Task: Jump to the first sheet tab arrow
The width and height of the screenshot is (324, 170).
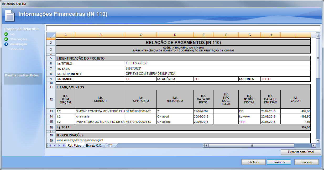Action: pyautogui.click(x=50, y=146)
